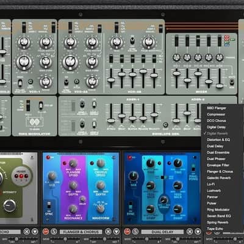Remove the Dual Delay effect with its X icon
This screenshot has height=244, width=244.
pyautogui.click(x=190, y=231)
